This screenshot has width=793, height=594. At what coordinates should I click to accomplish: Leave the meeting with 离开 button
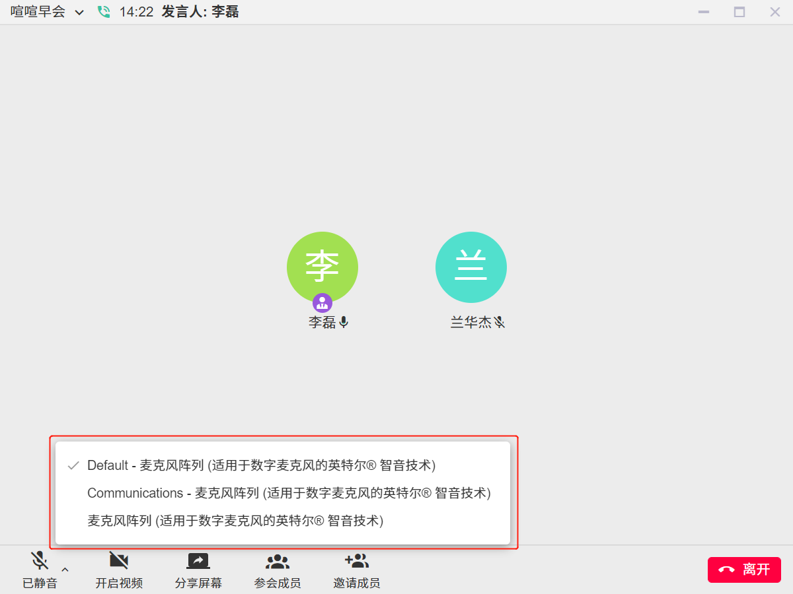pyautogui.click(x=744, y=570)
